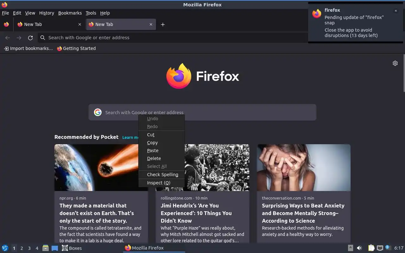Close the second New Tab
Screen dimensions: 405x253
click(x=151, y=24)
